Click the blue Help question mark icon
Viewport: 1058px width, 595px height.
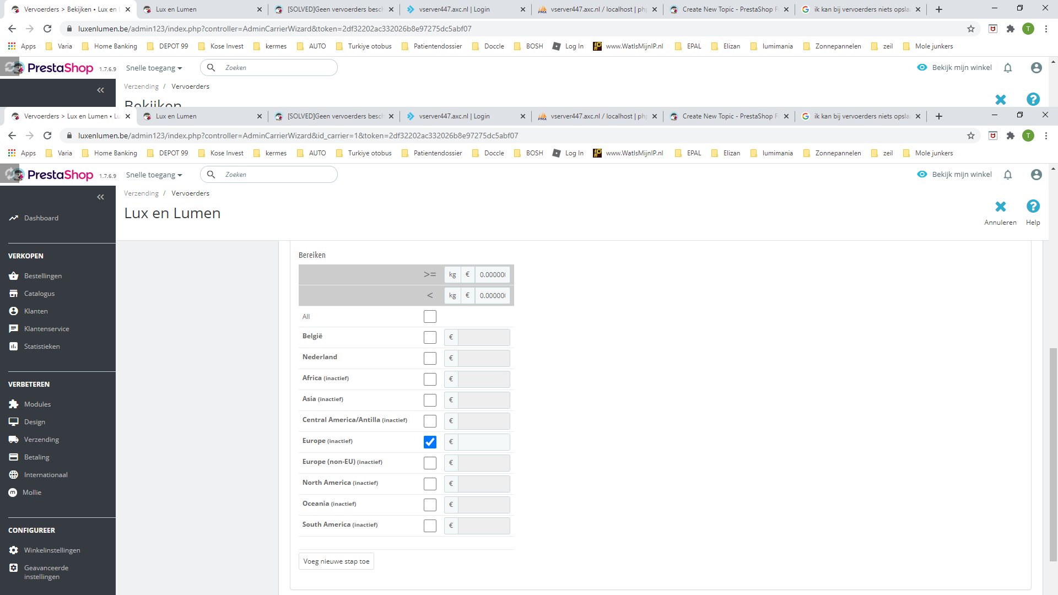pos(1033,207)
